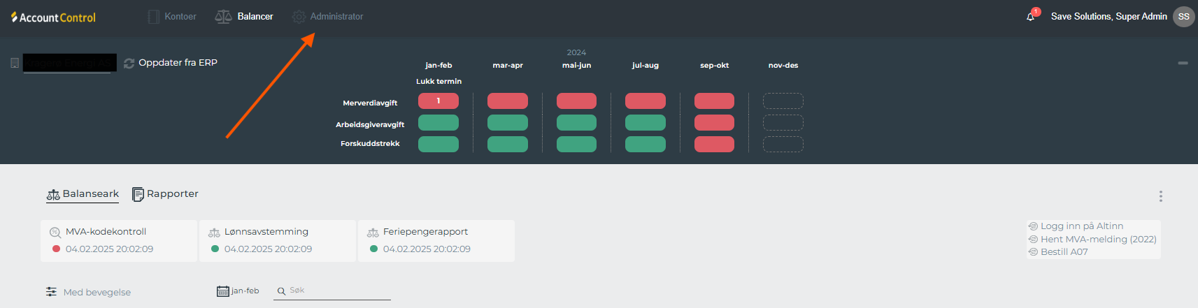1198x308 pixels.
Task: Open the Administrator menu
Action: point(328,17)
